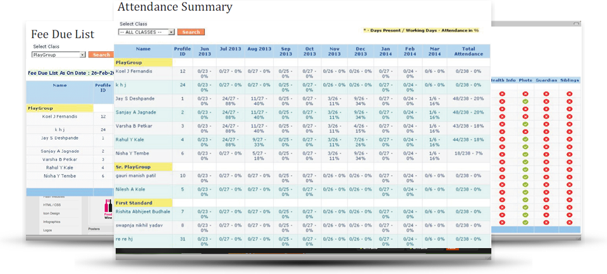This screenshot has height=274, width=607.
Task: Click red X under Health Info, second row
Action: (502, 102)
